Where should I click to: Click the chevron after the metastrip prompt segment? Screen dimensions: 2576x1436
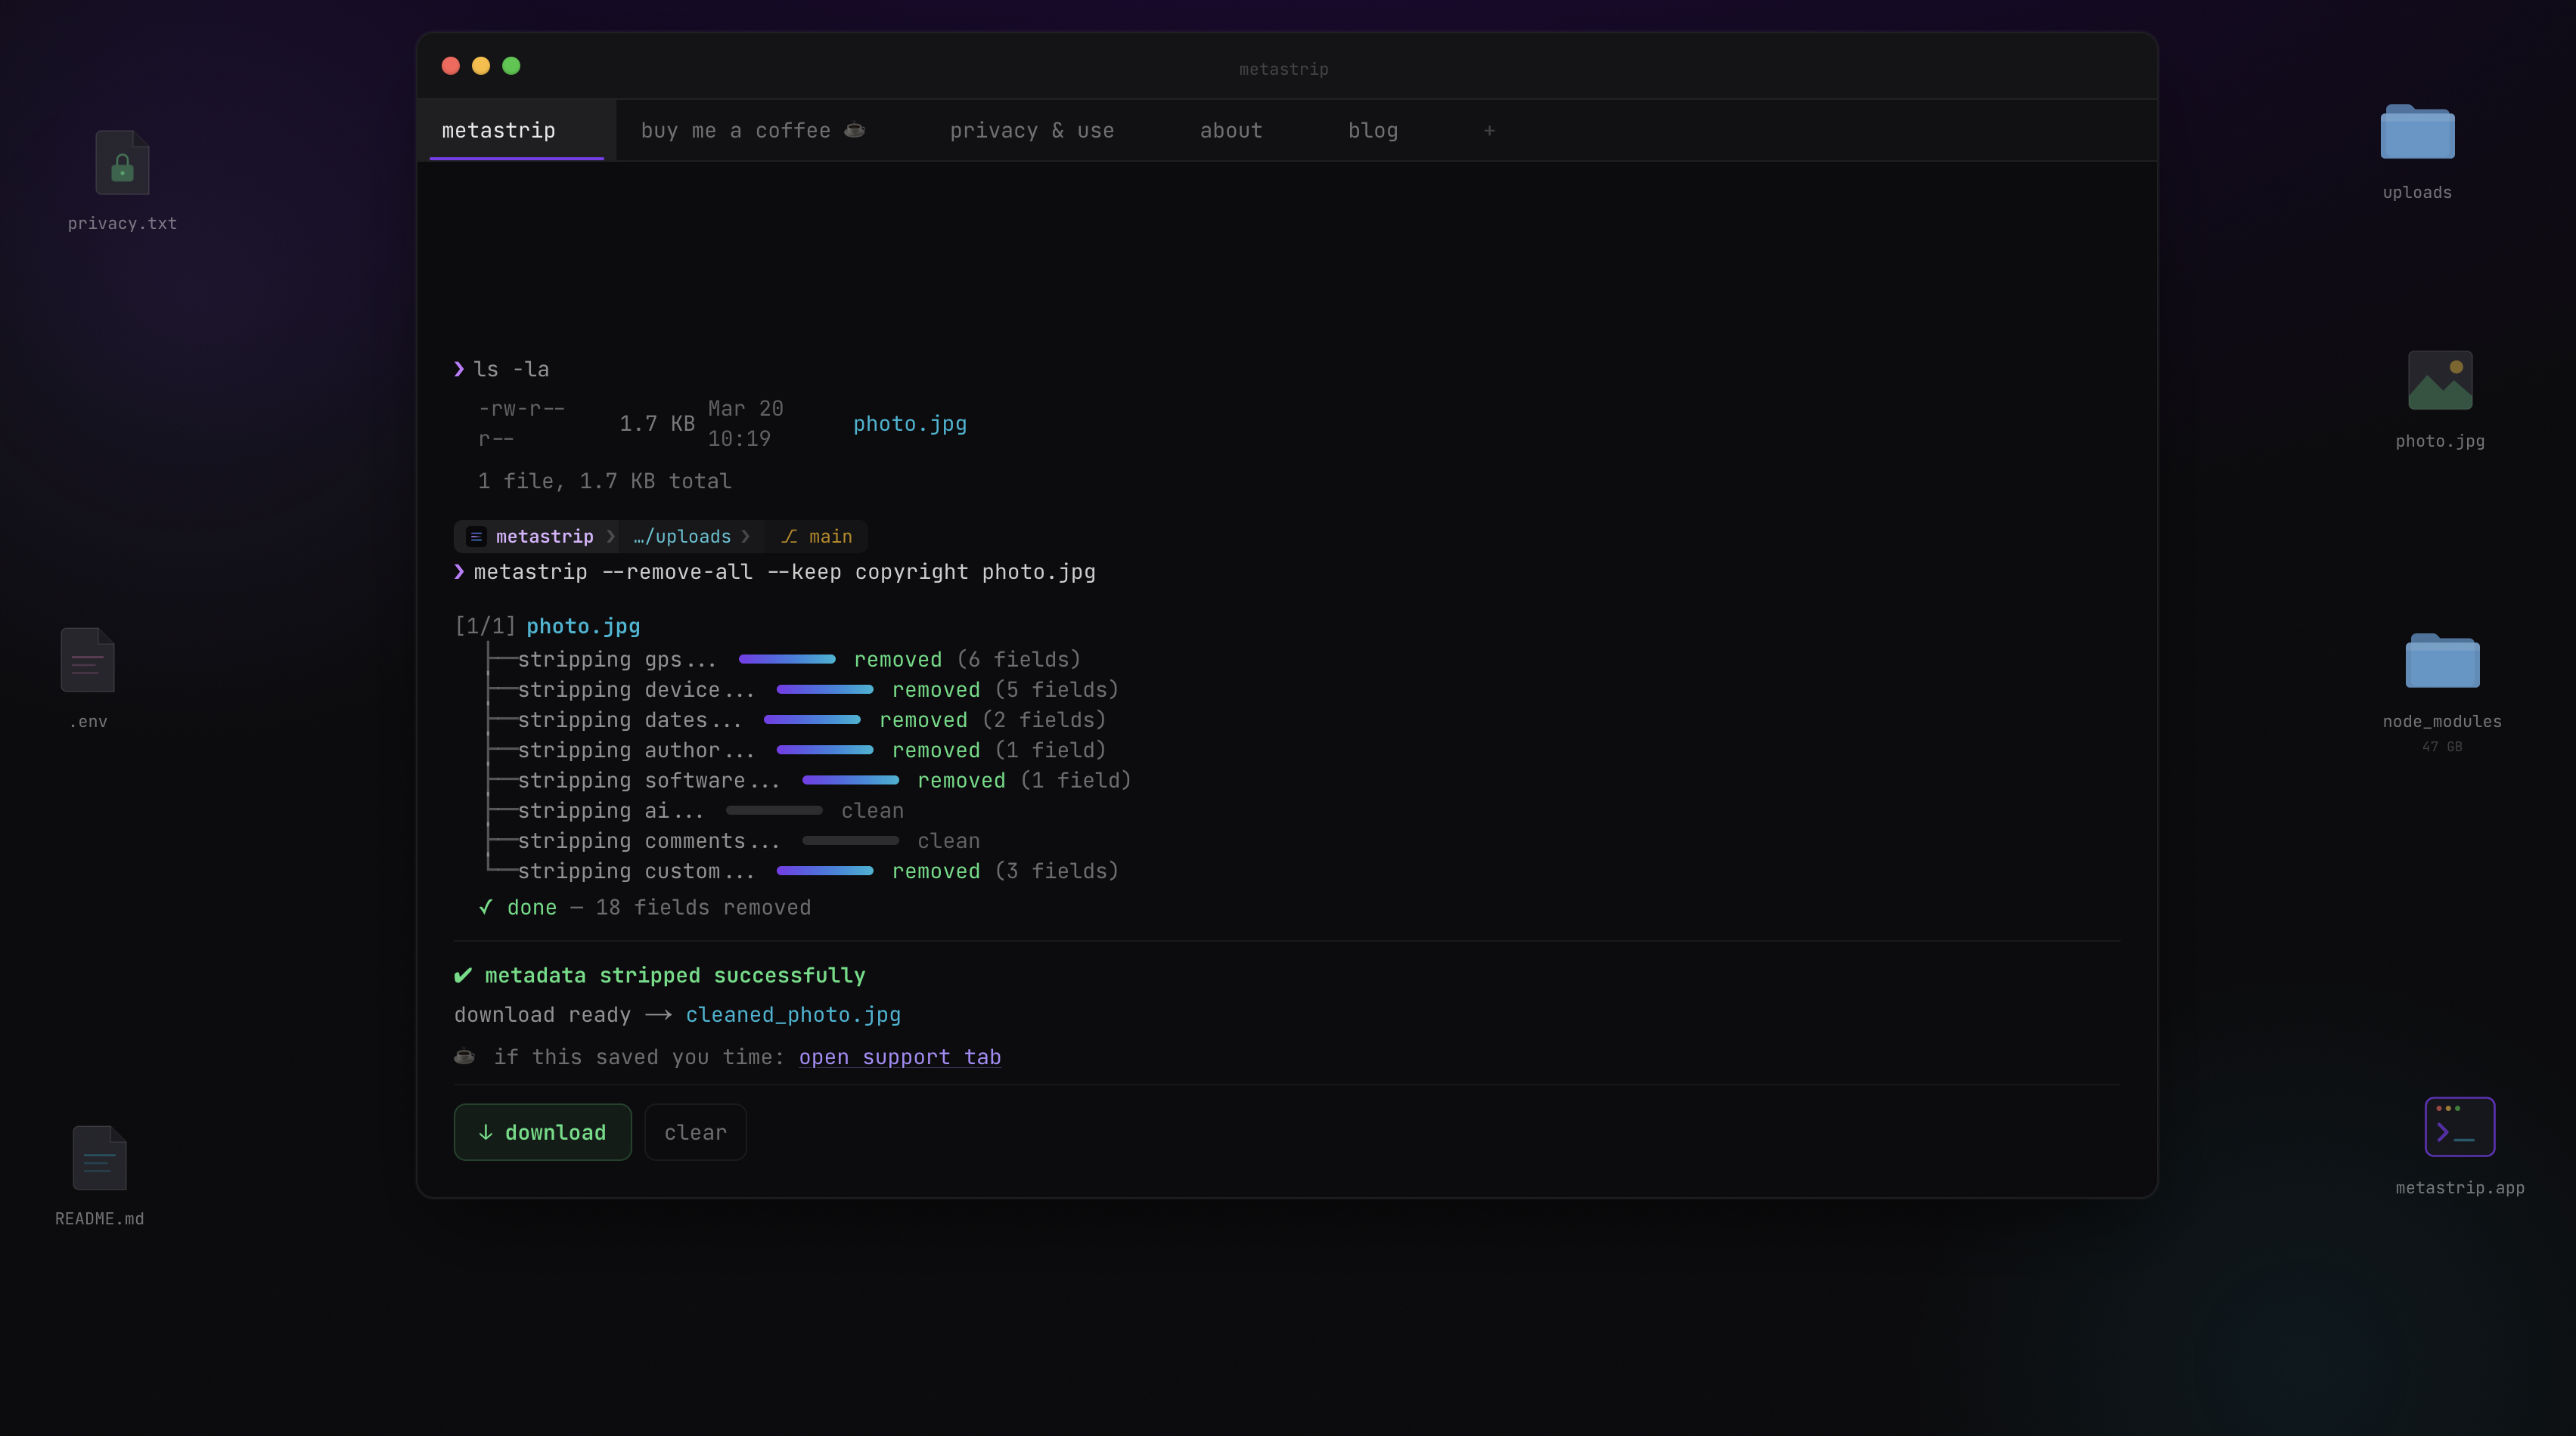[x=610, y=537]
